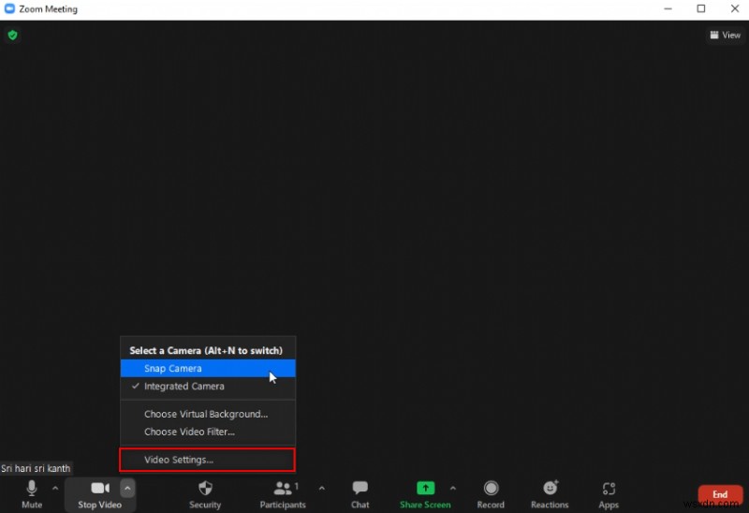Viewport: 749px width, 513px height.
Task: Open Security shield options
Action: [x=205, y=495]
